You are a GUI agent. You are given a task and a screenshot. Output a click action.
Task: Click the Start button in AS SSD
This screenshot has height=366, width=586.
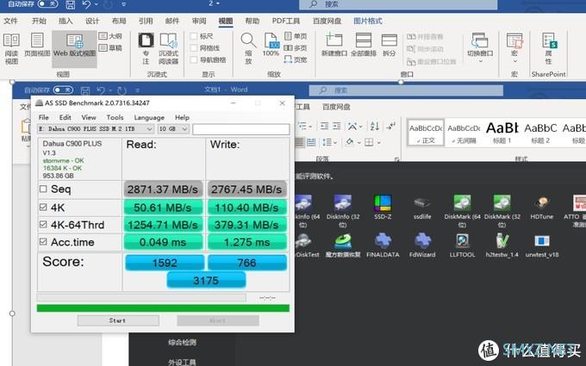click(118, 320)
